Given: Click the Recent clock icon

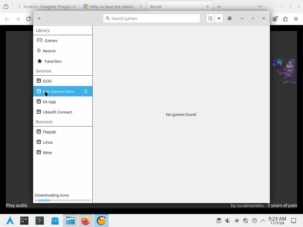Looking at the screenshot, I should point(39,51).
